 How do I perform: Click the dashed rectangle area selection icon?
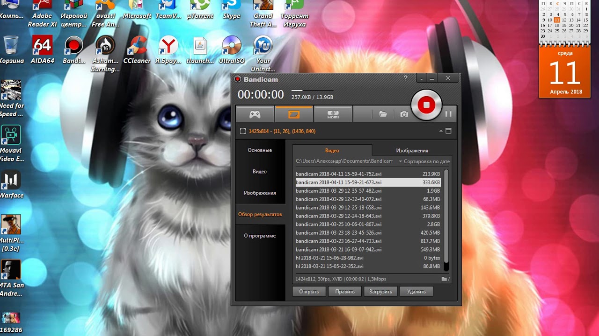pyautogui.click(x=243, y=131)
